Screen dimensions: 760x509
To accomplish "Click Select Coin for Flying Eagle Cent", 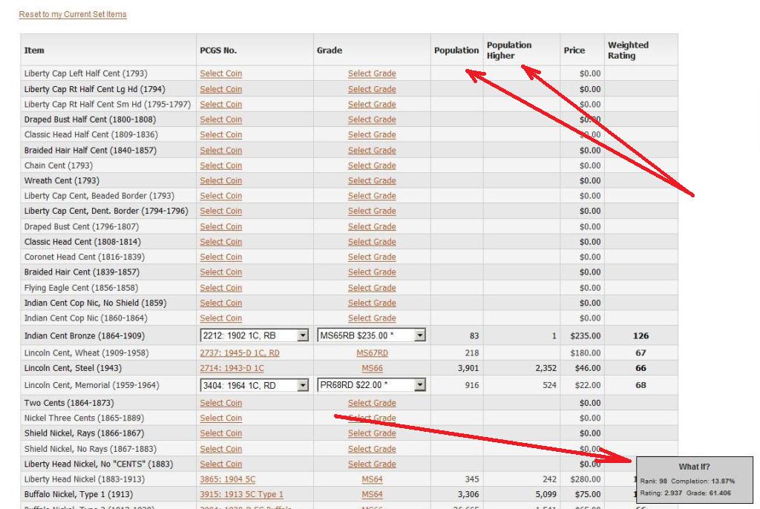I will [x=220, y=288].
